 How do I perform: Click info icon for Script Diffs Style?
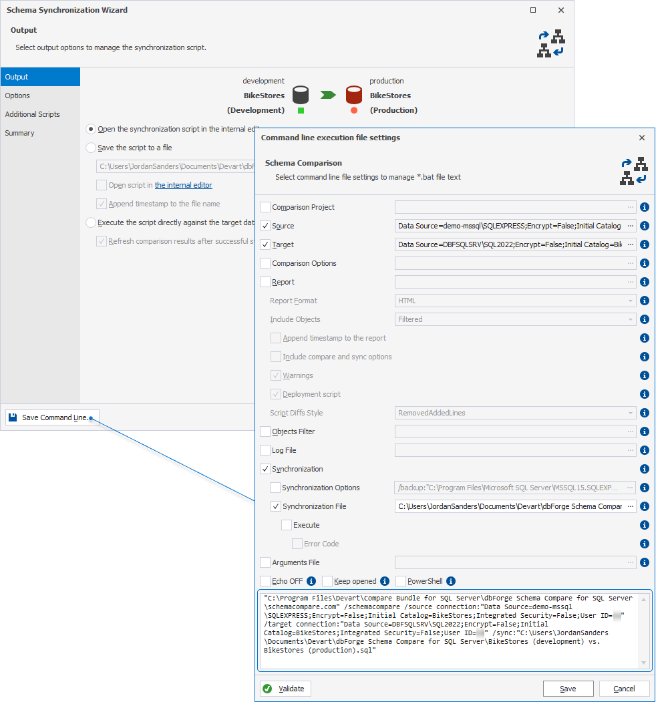click(x=644, y=413)
